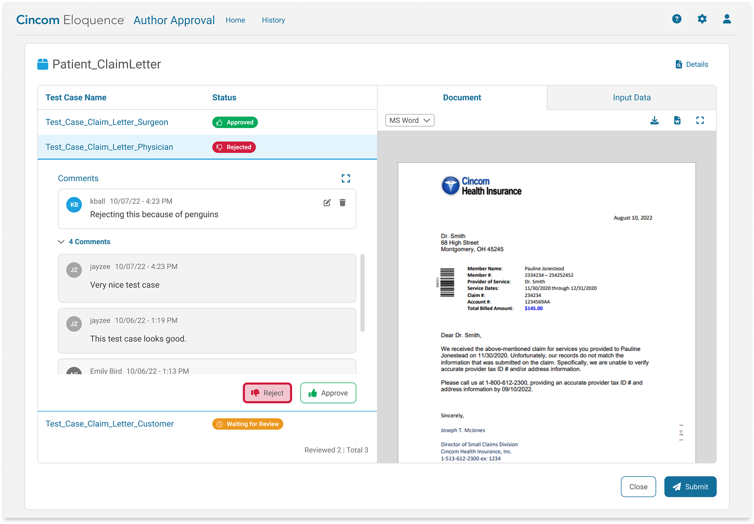Expand the Comments section to fullscreen

click(x=346, y=178)
